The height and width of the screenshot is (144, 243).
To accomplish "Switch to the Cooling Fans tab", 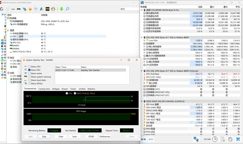I will coord(44,89).
